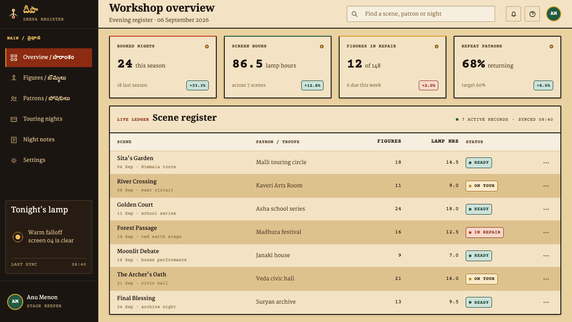Viewport: 572px width, 322px height.
Task: Click READY badge for Sita's Garden
Action: click(479, 163)
